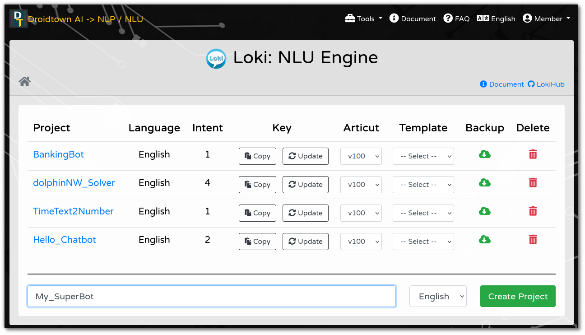Screen dimensions: 585x335
Task: Open the Tools menu
Action: [363, 19]
